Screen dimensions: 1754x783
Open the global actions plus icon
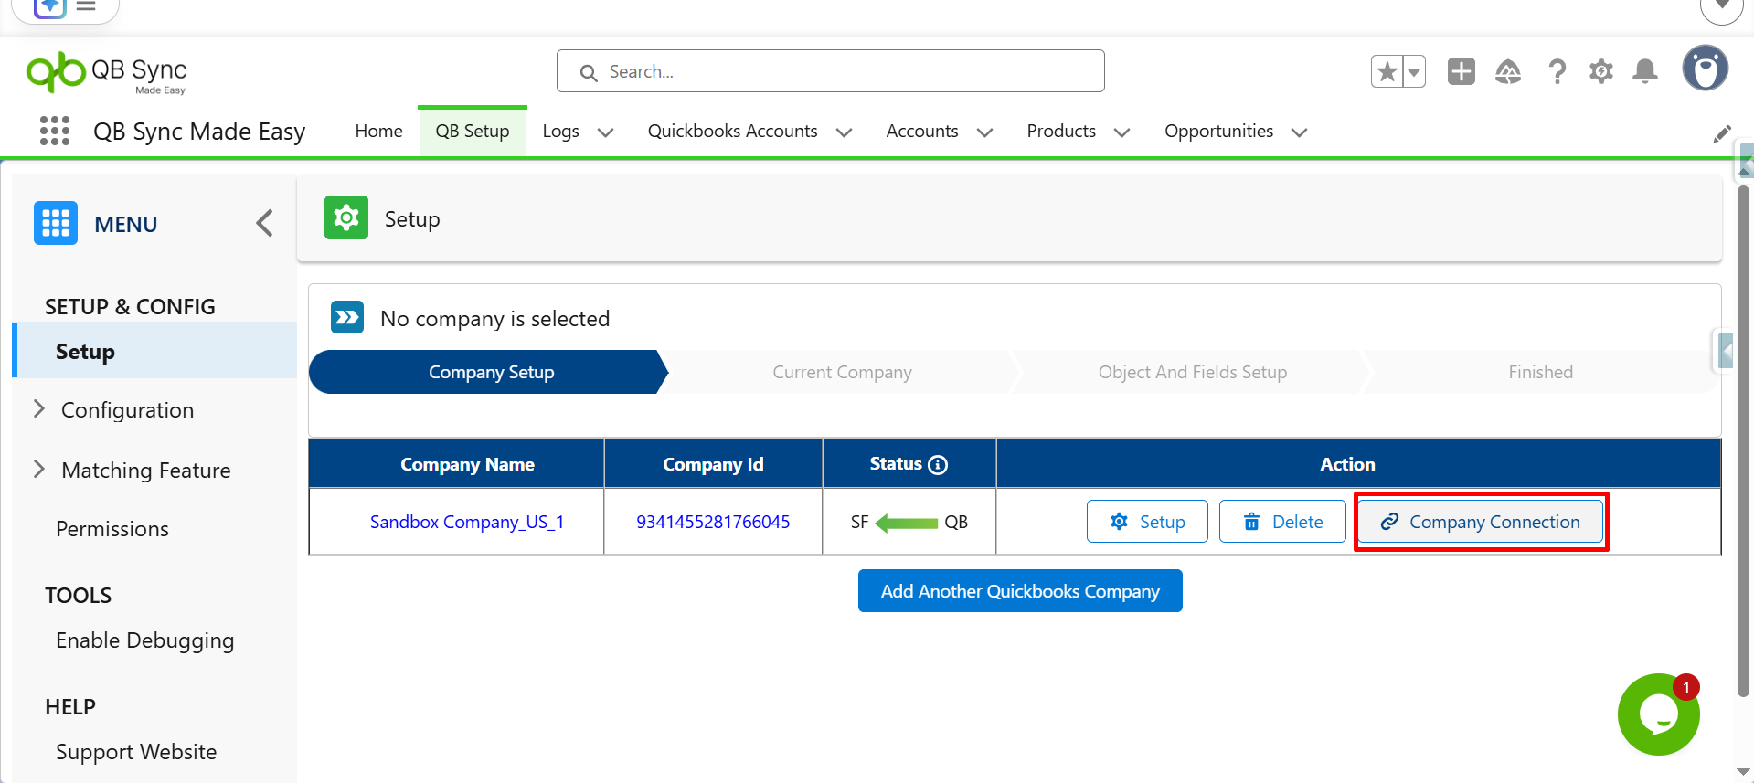1461,71
